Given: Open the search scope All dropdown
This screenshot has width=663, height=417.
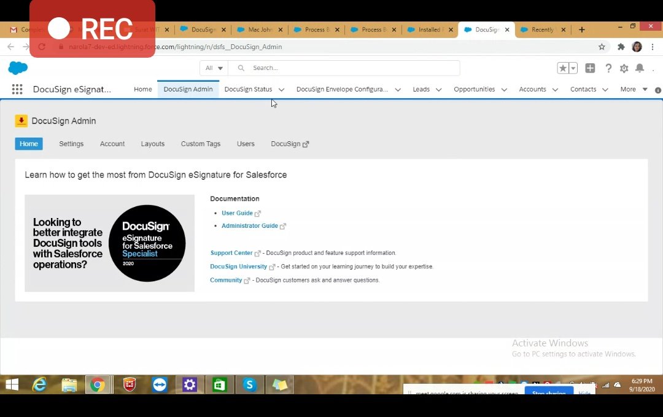Looking at the screenshot, I should (214, 68).
